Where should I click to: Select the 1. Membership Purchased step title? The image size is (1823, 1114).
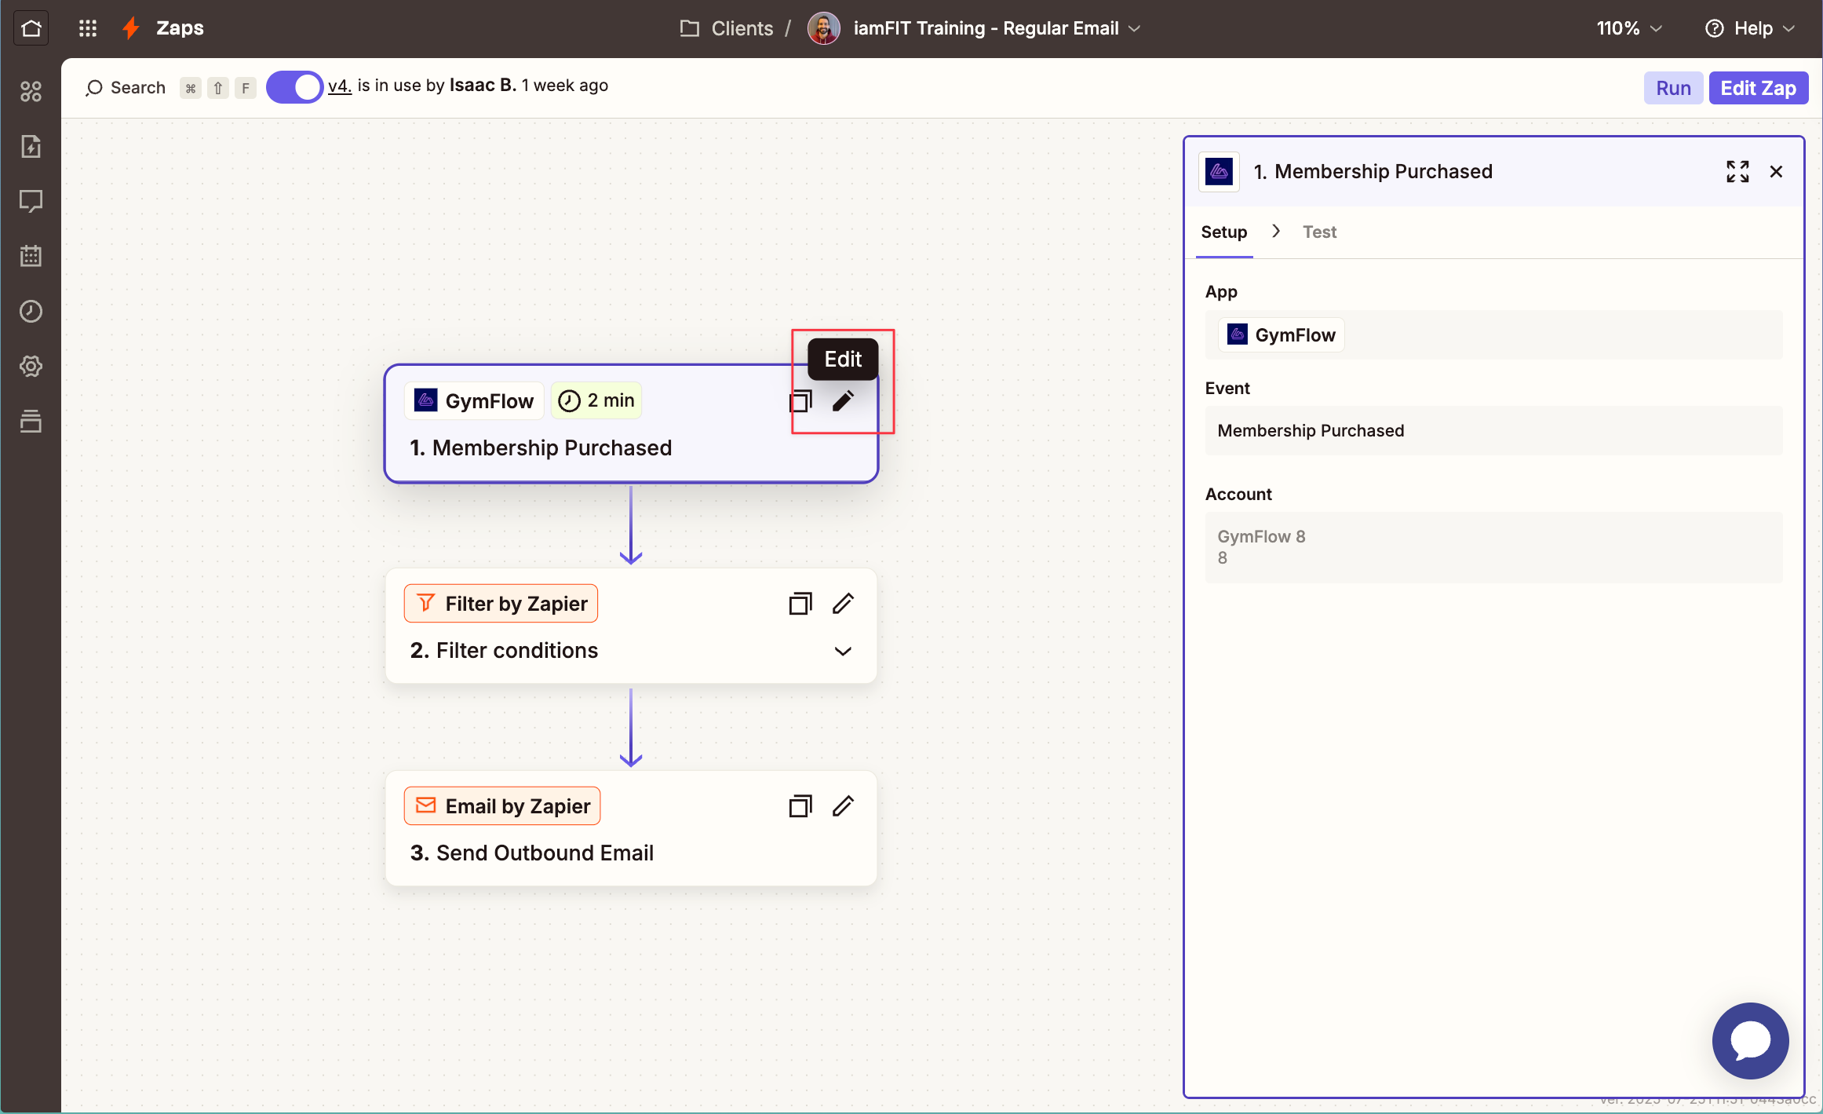[x=541, y=447]
